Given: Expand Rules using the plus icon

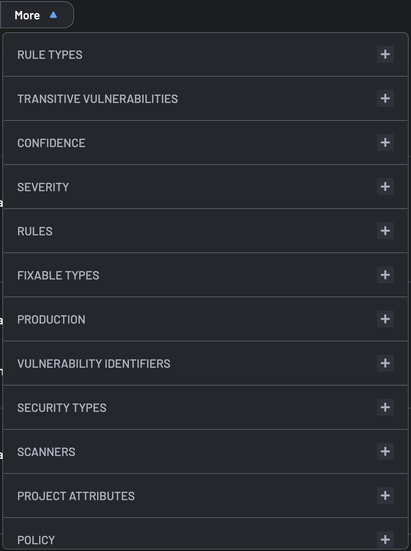Looking at the screenshot, I should 385,231.
